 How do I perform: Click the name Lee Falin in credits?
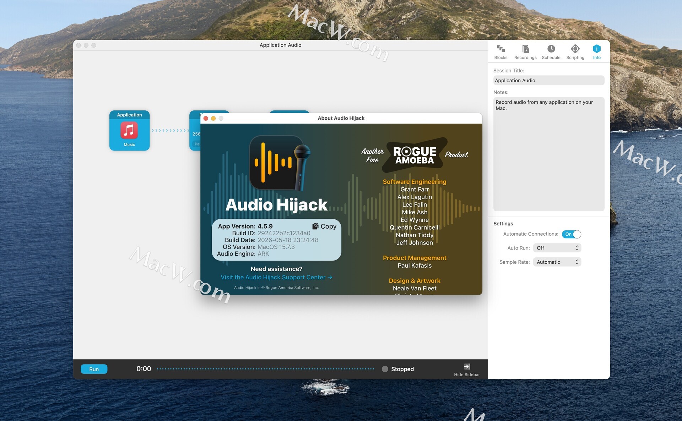pyautogui.click(x=415, y=205)
